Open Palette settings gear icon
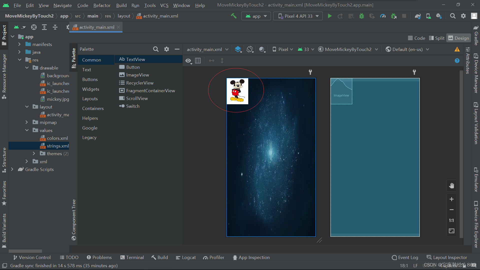Viewport: 480px width, 270px height. click(166, 49)
